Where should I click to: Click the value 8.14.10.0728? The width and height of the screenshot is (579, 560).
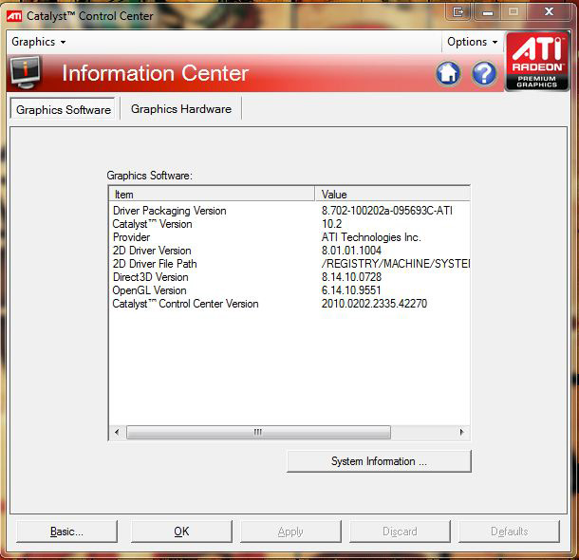(351, 277)
